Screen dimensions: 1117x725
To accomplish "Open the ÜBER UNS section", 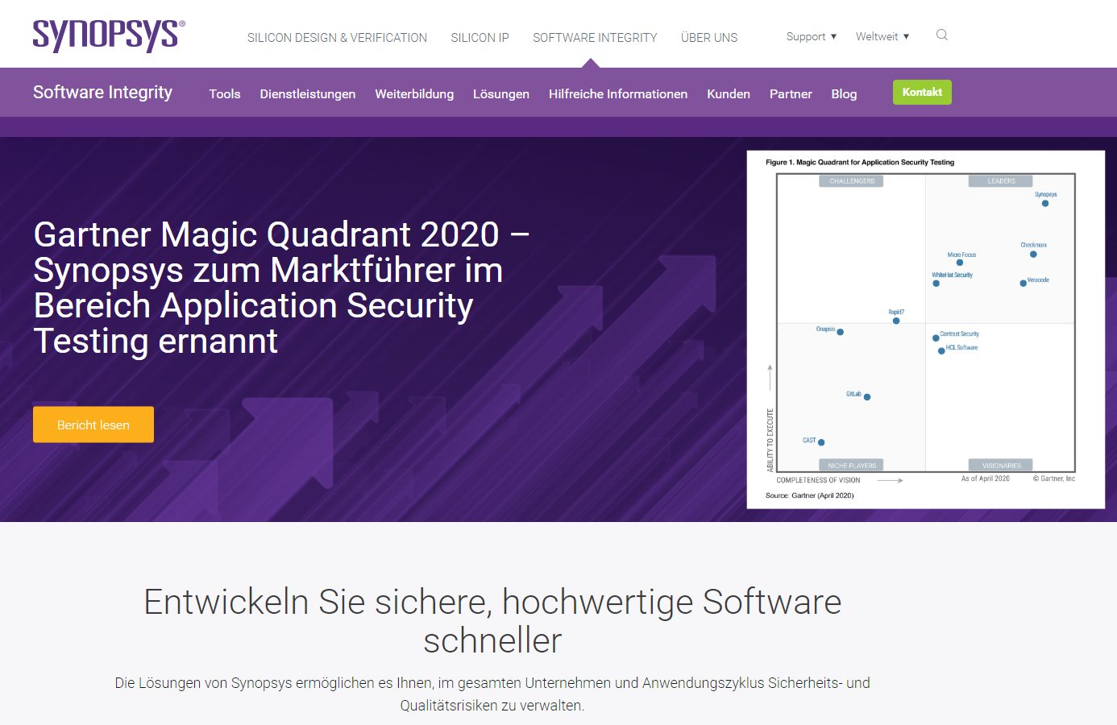I will [x=708, y=37].
